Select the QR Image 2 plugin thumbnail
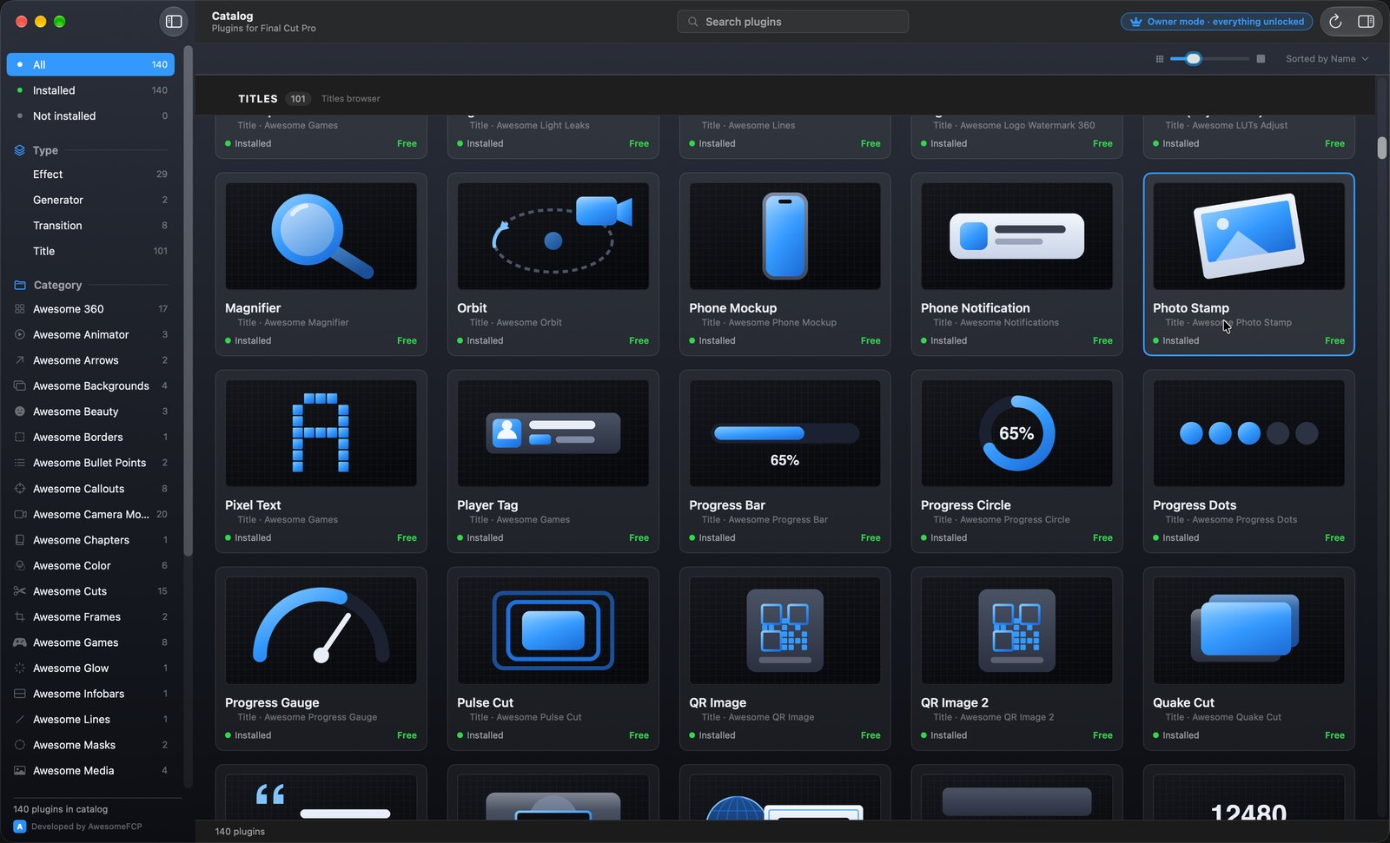 pyautogui.click(x=1016, y=630)
